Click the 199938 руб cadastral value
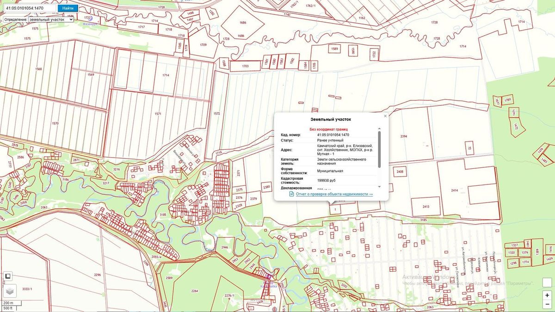The image size is (555, 312). click(x=327, y=180)
